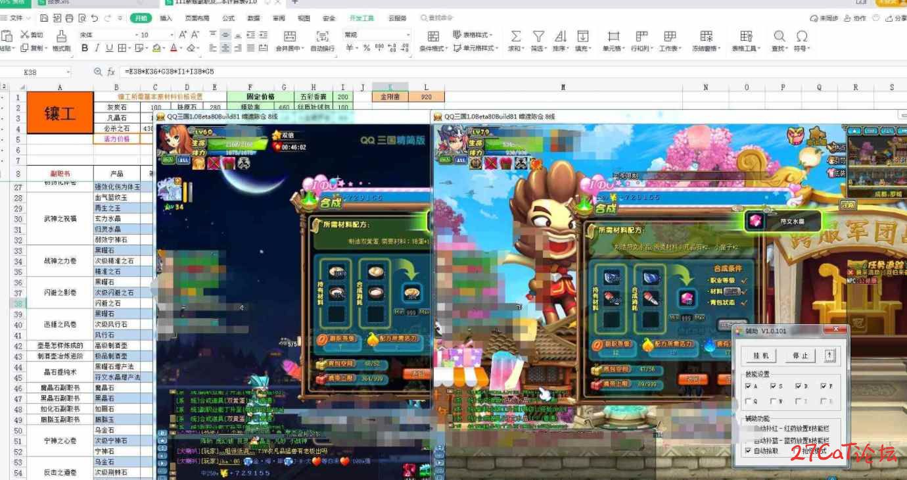Click the Conditional Formatting (条件格式) icon
Viewport: 907px width, 480px height.
click(x=433, y=36)
